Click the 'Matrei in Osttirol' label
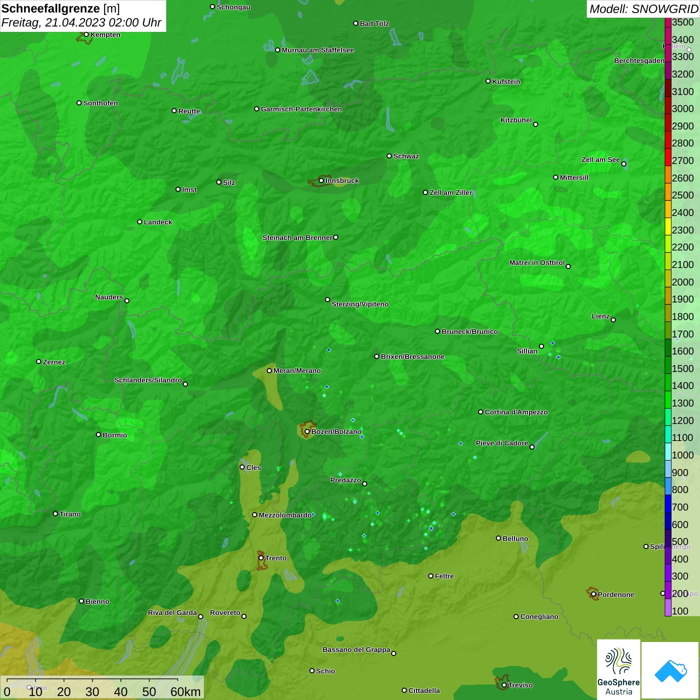This screenshot has width=700, height=700. [537, 262]
